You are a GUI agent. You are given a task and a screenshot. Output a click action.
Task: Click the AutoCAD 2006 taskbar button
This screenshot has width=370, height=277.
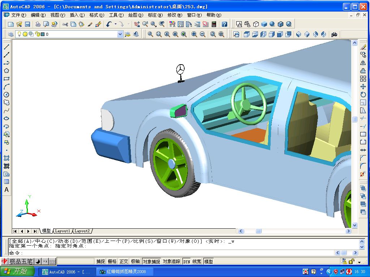pos(67,272)
